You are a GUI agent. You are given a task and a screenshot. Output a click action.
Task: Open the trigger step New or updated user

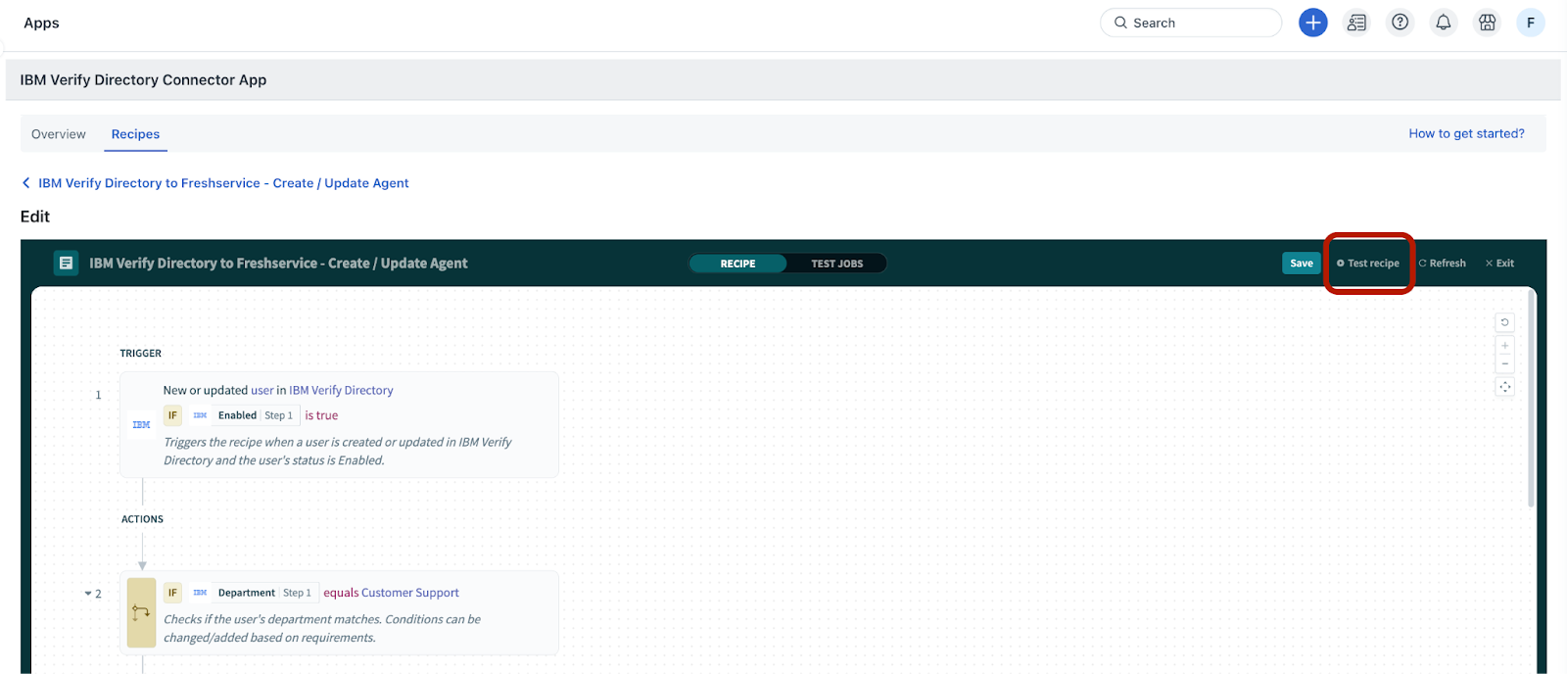[339, 424]
